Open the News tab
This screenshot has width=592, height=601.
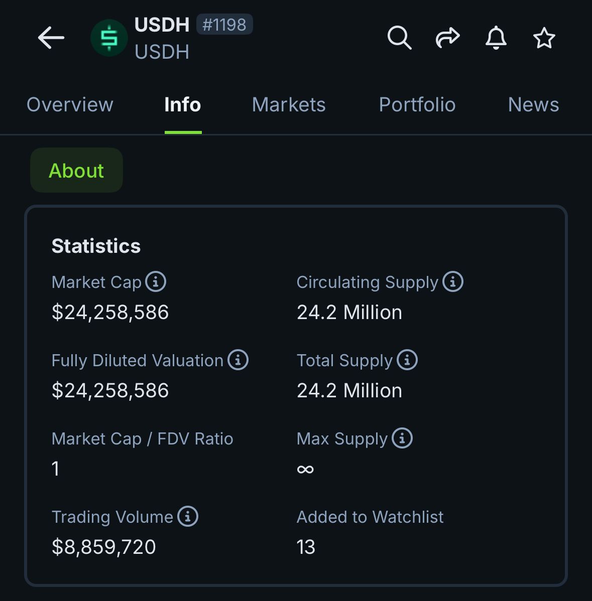[x=533, y=105]
